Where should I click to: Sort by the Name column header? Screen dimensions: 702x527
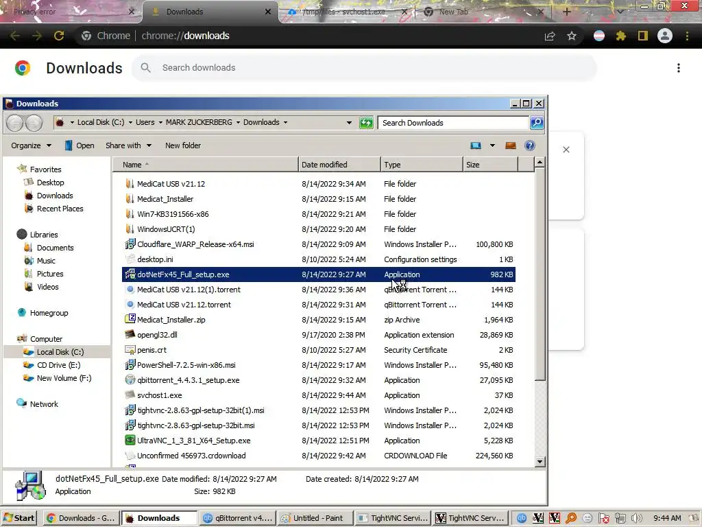point(205,165)
